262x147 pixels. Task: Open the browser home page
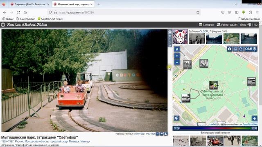(x=25, y=12)
